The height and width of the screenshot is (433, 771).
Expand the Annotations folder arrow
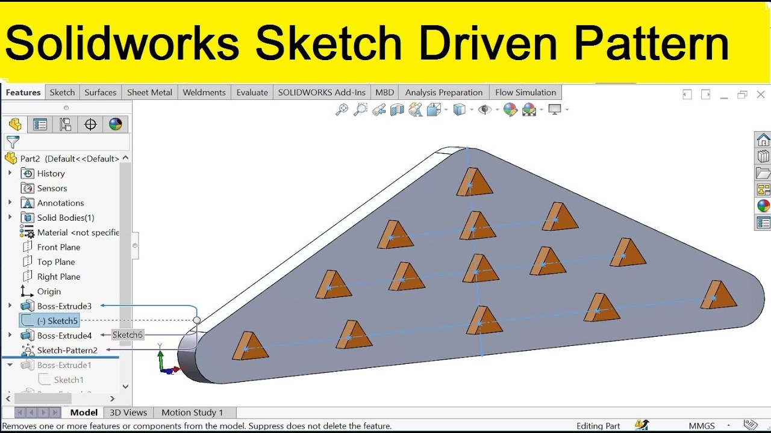pos(10,203)
